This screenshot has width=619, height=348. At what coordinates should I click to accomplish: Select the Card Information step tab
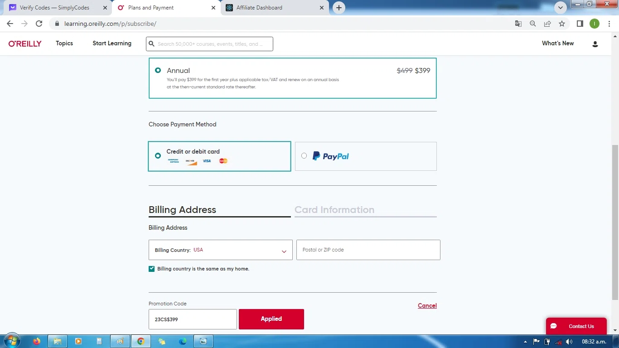(366, 210)
